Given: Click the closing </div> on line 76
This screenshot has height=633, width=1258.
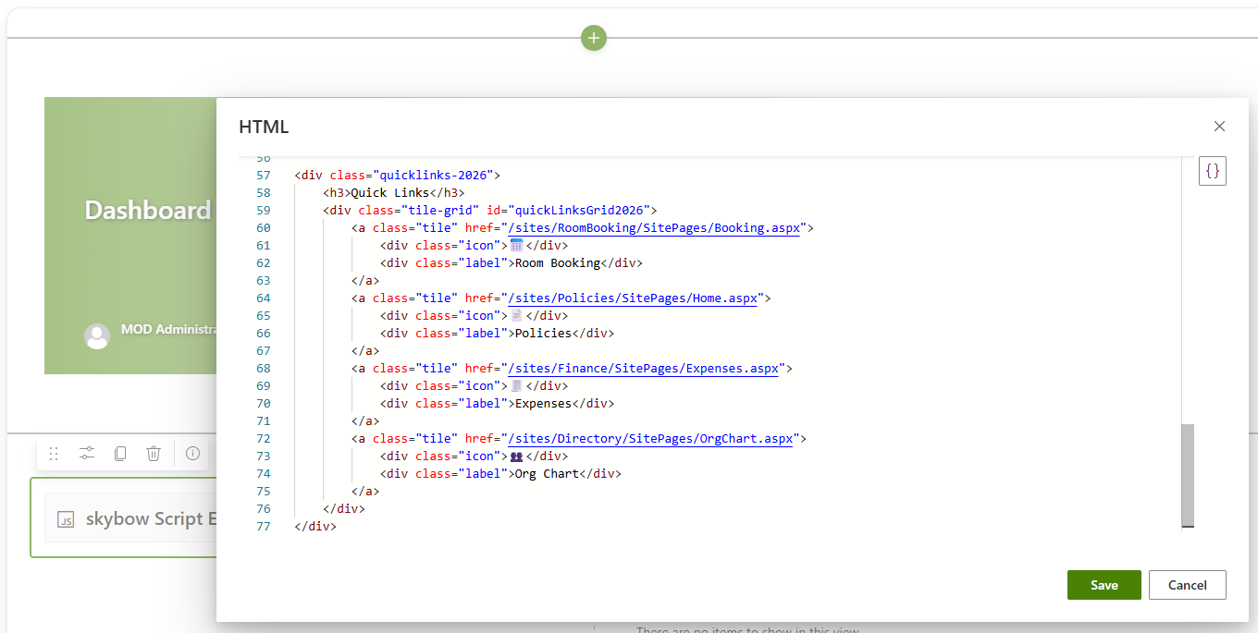Looking at the screenshot, I should (344, 508).
